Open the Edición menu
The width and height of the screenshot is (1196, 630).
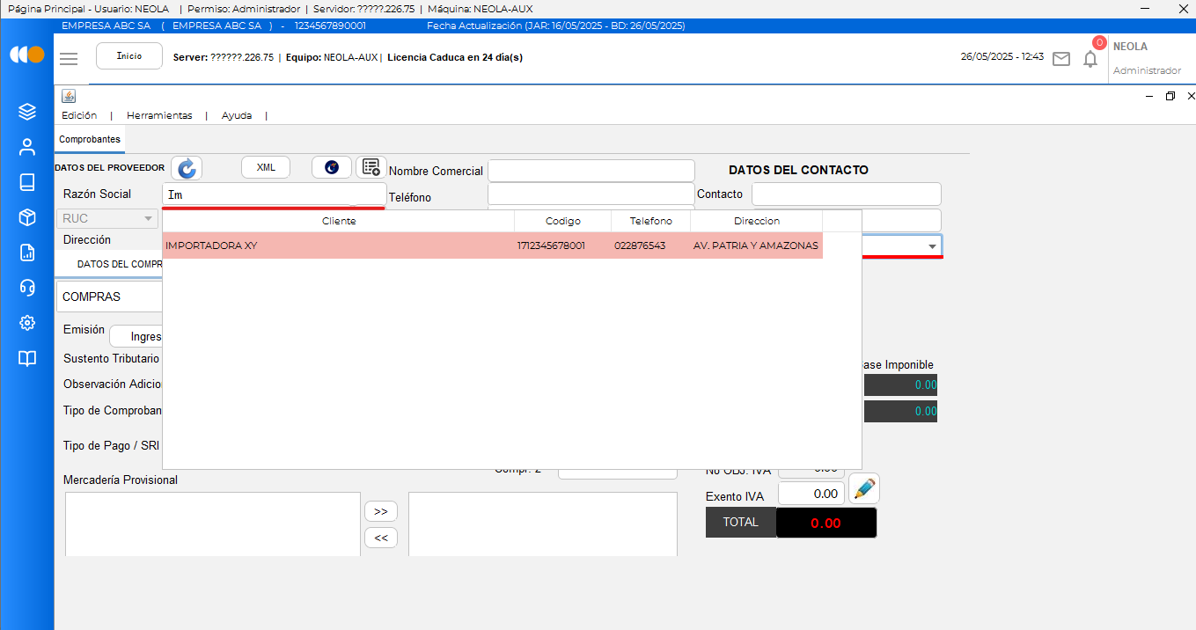click(x=79, y=115)
